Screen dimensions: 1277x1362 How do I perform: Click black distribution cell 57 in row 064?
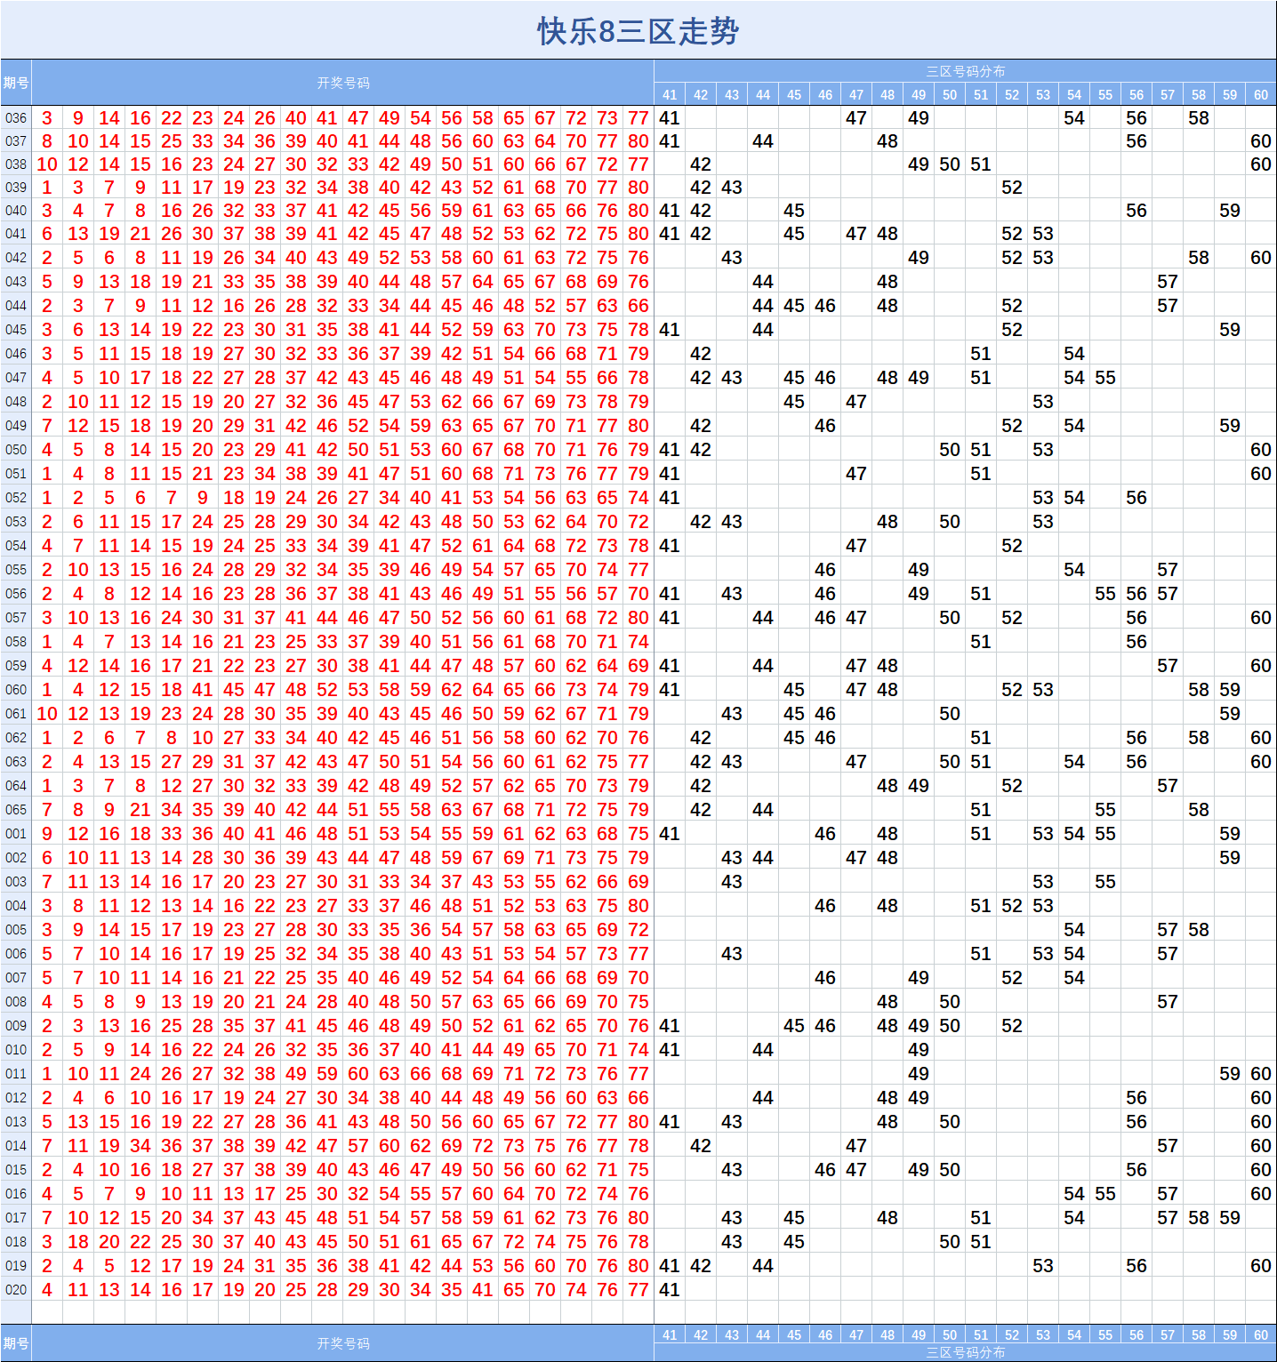click(1168, 786)
